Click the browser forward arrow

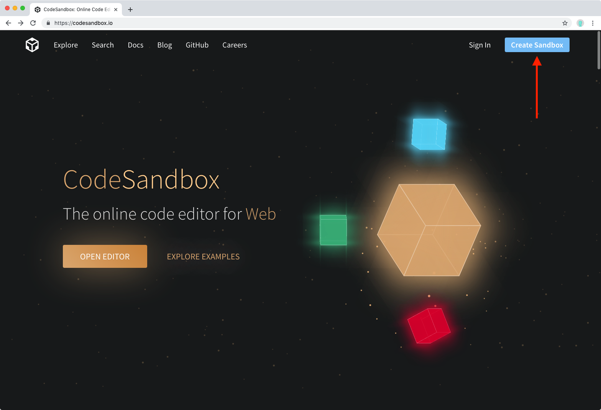pyautogui.click(x=21, y=23)
